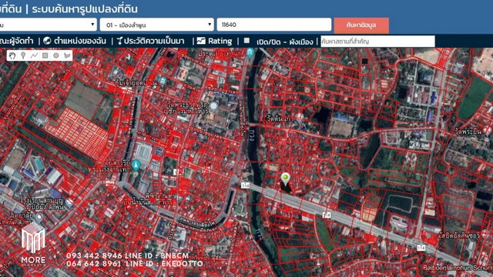Expand the province dropdown on the left

pyautogui.click(x=48, y=25)
